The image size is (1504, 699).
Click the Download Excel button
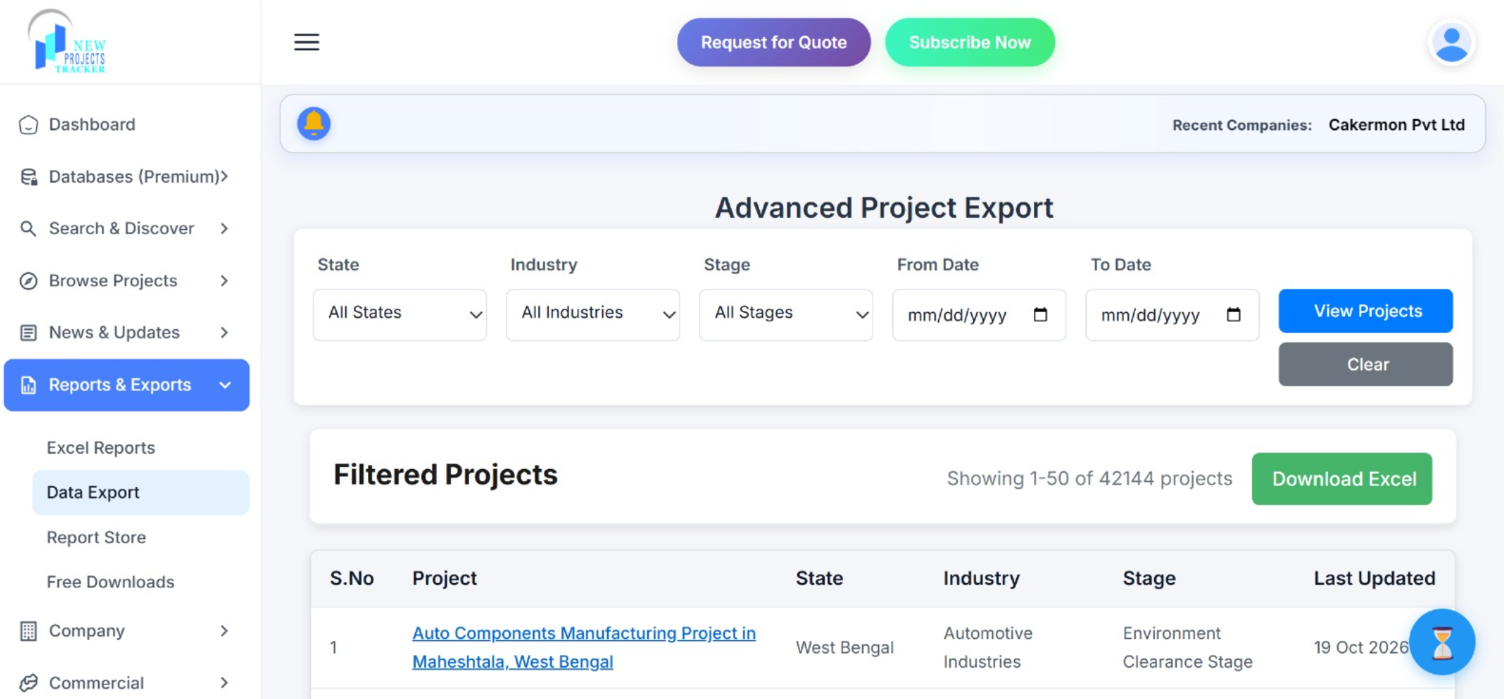pyautogui.click(x=1342, y=479)
